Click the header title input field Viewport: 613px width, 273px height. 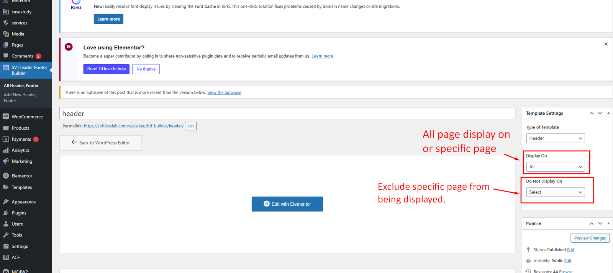coord(287,114)
